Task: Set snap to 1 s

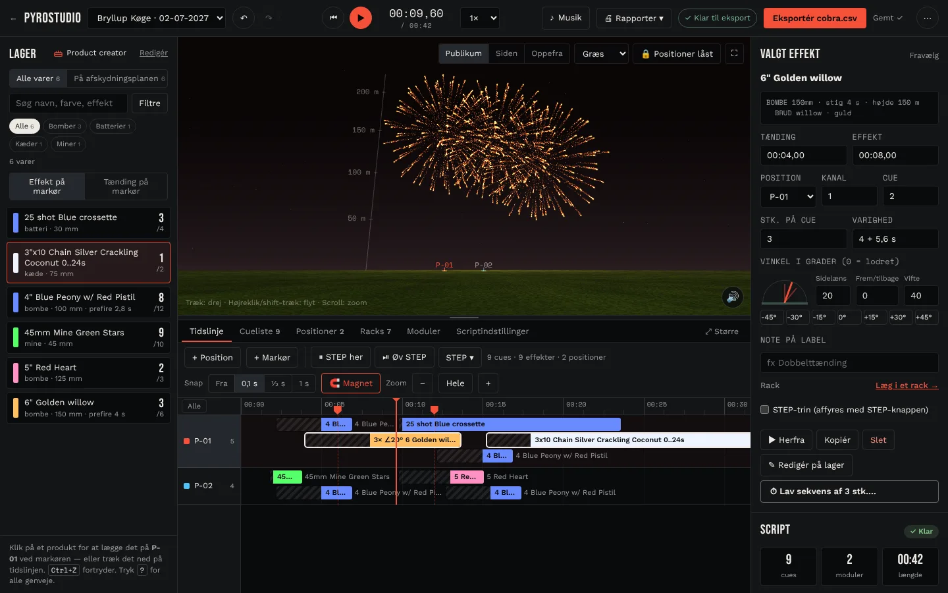Action: pos(303,383)
